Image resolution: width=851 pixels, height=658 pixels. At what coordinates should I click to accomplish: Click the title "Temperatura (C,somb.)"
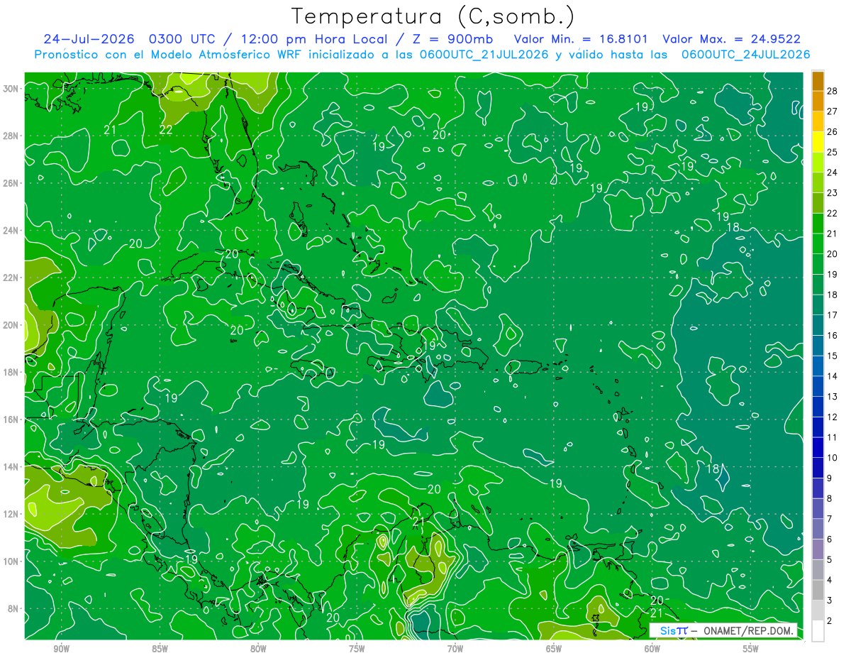[x=433, y=17]
